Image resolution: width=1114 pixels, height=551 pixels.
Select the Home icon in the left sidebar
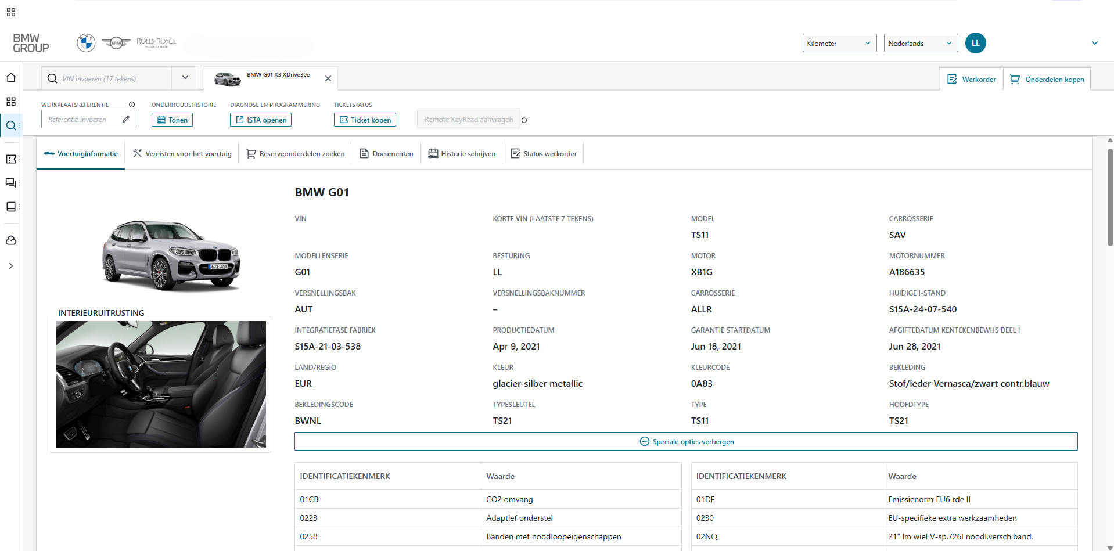tap(10, 77)
